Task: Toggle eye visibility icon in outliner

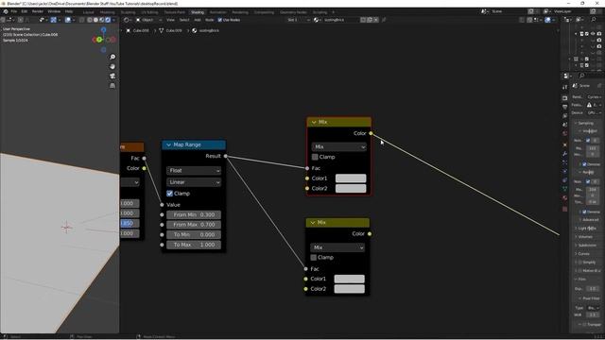Action: click(593, 34)
